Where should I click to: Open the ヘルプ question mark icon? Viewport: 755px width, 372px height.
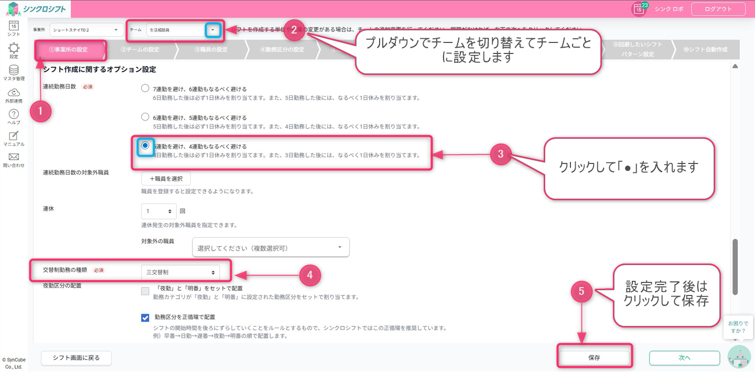14,116
